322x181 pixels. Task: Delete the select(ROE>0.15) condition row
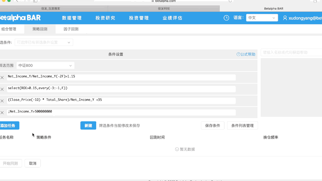click(2, 89)
